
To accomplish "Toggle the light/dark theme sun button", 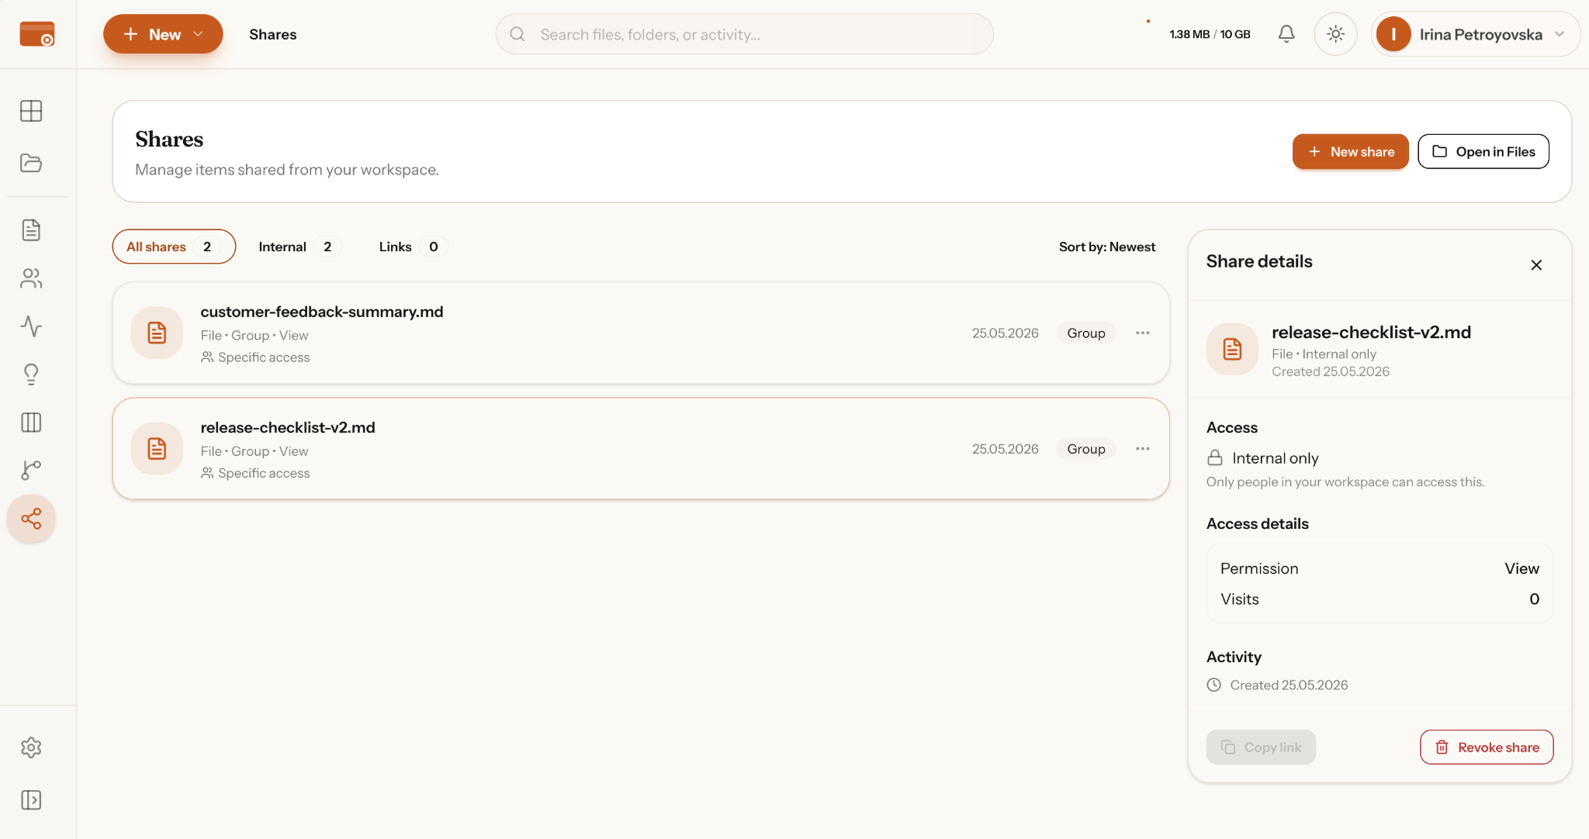I will (x=1335, y=34).
